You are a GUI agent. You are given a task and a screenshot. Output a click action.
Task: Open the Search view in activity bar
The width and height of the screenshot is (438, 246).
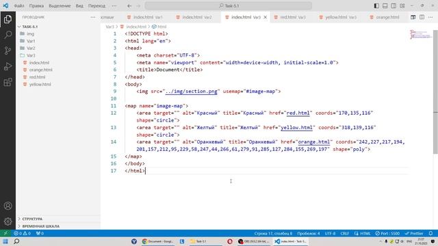(x=8, y=35)
